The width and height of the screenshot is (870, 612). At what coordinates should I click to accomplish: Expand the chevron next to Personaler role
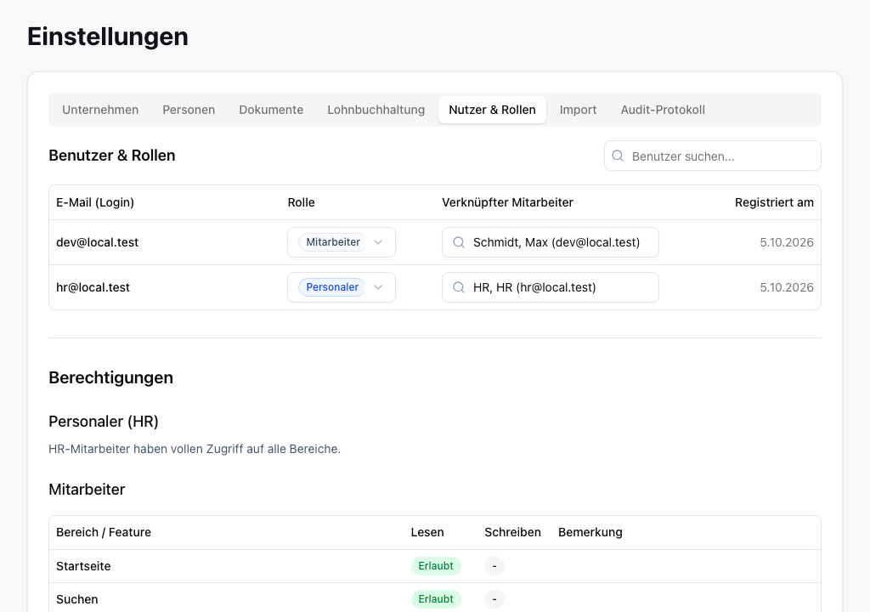point(378,287)
